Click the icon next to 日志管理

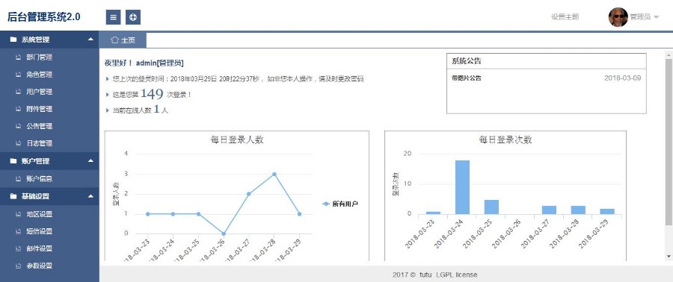pos(18,143)
